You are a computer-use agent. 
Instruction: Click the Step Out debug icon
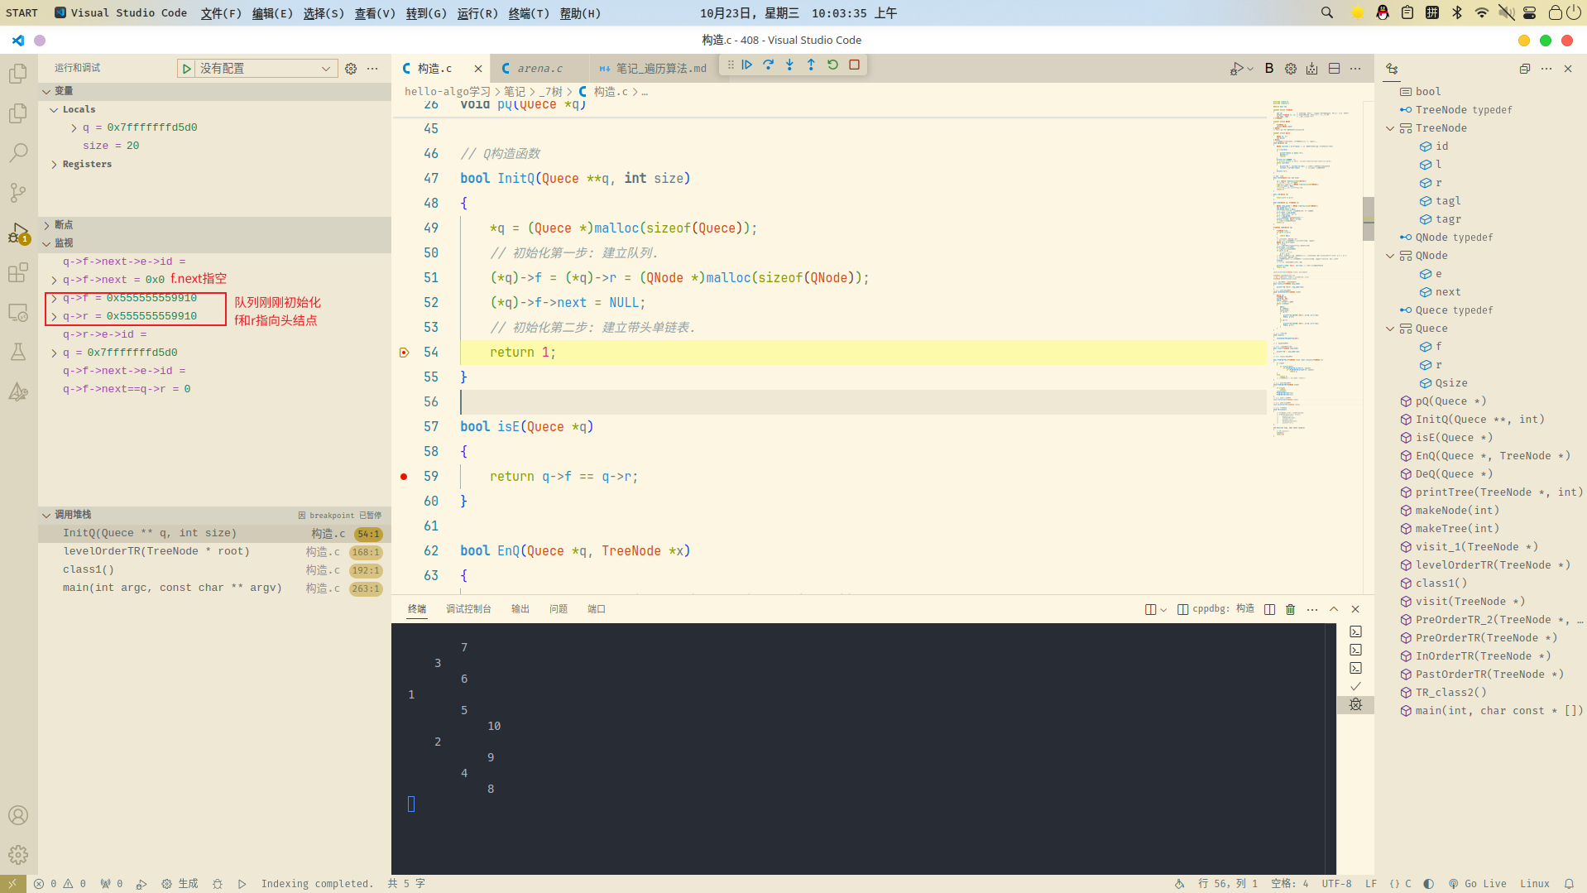pyautogui.click(x=811, y=65)
